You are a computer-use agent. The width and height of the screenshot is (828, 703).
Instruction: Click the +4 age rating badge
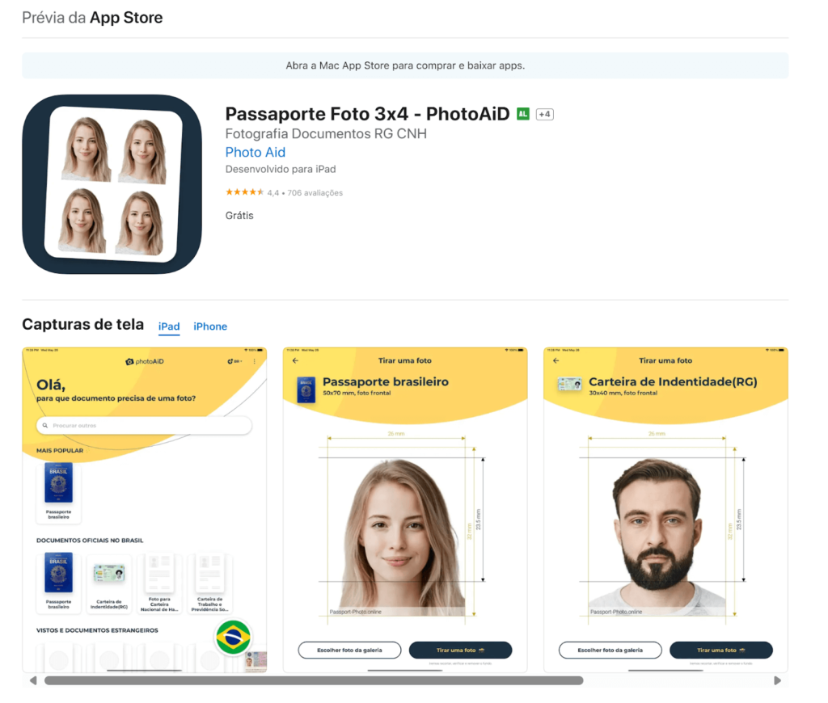tap(544, 114)
